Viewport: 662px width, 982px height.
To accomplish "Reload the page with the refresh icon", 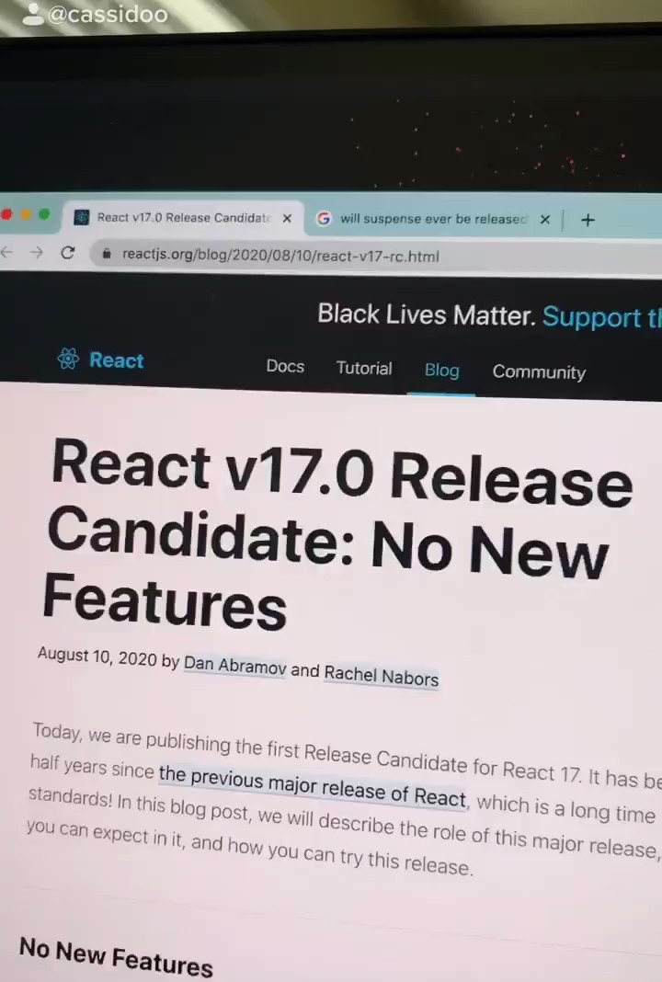I will [67, 253].
